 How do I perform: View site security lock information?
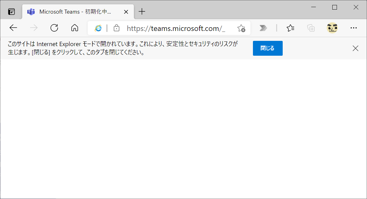click(116, 28)
